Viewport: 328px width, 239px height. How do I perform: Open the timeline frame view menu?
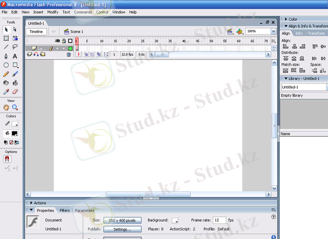point(273,41)
